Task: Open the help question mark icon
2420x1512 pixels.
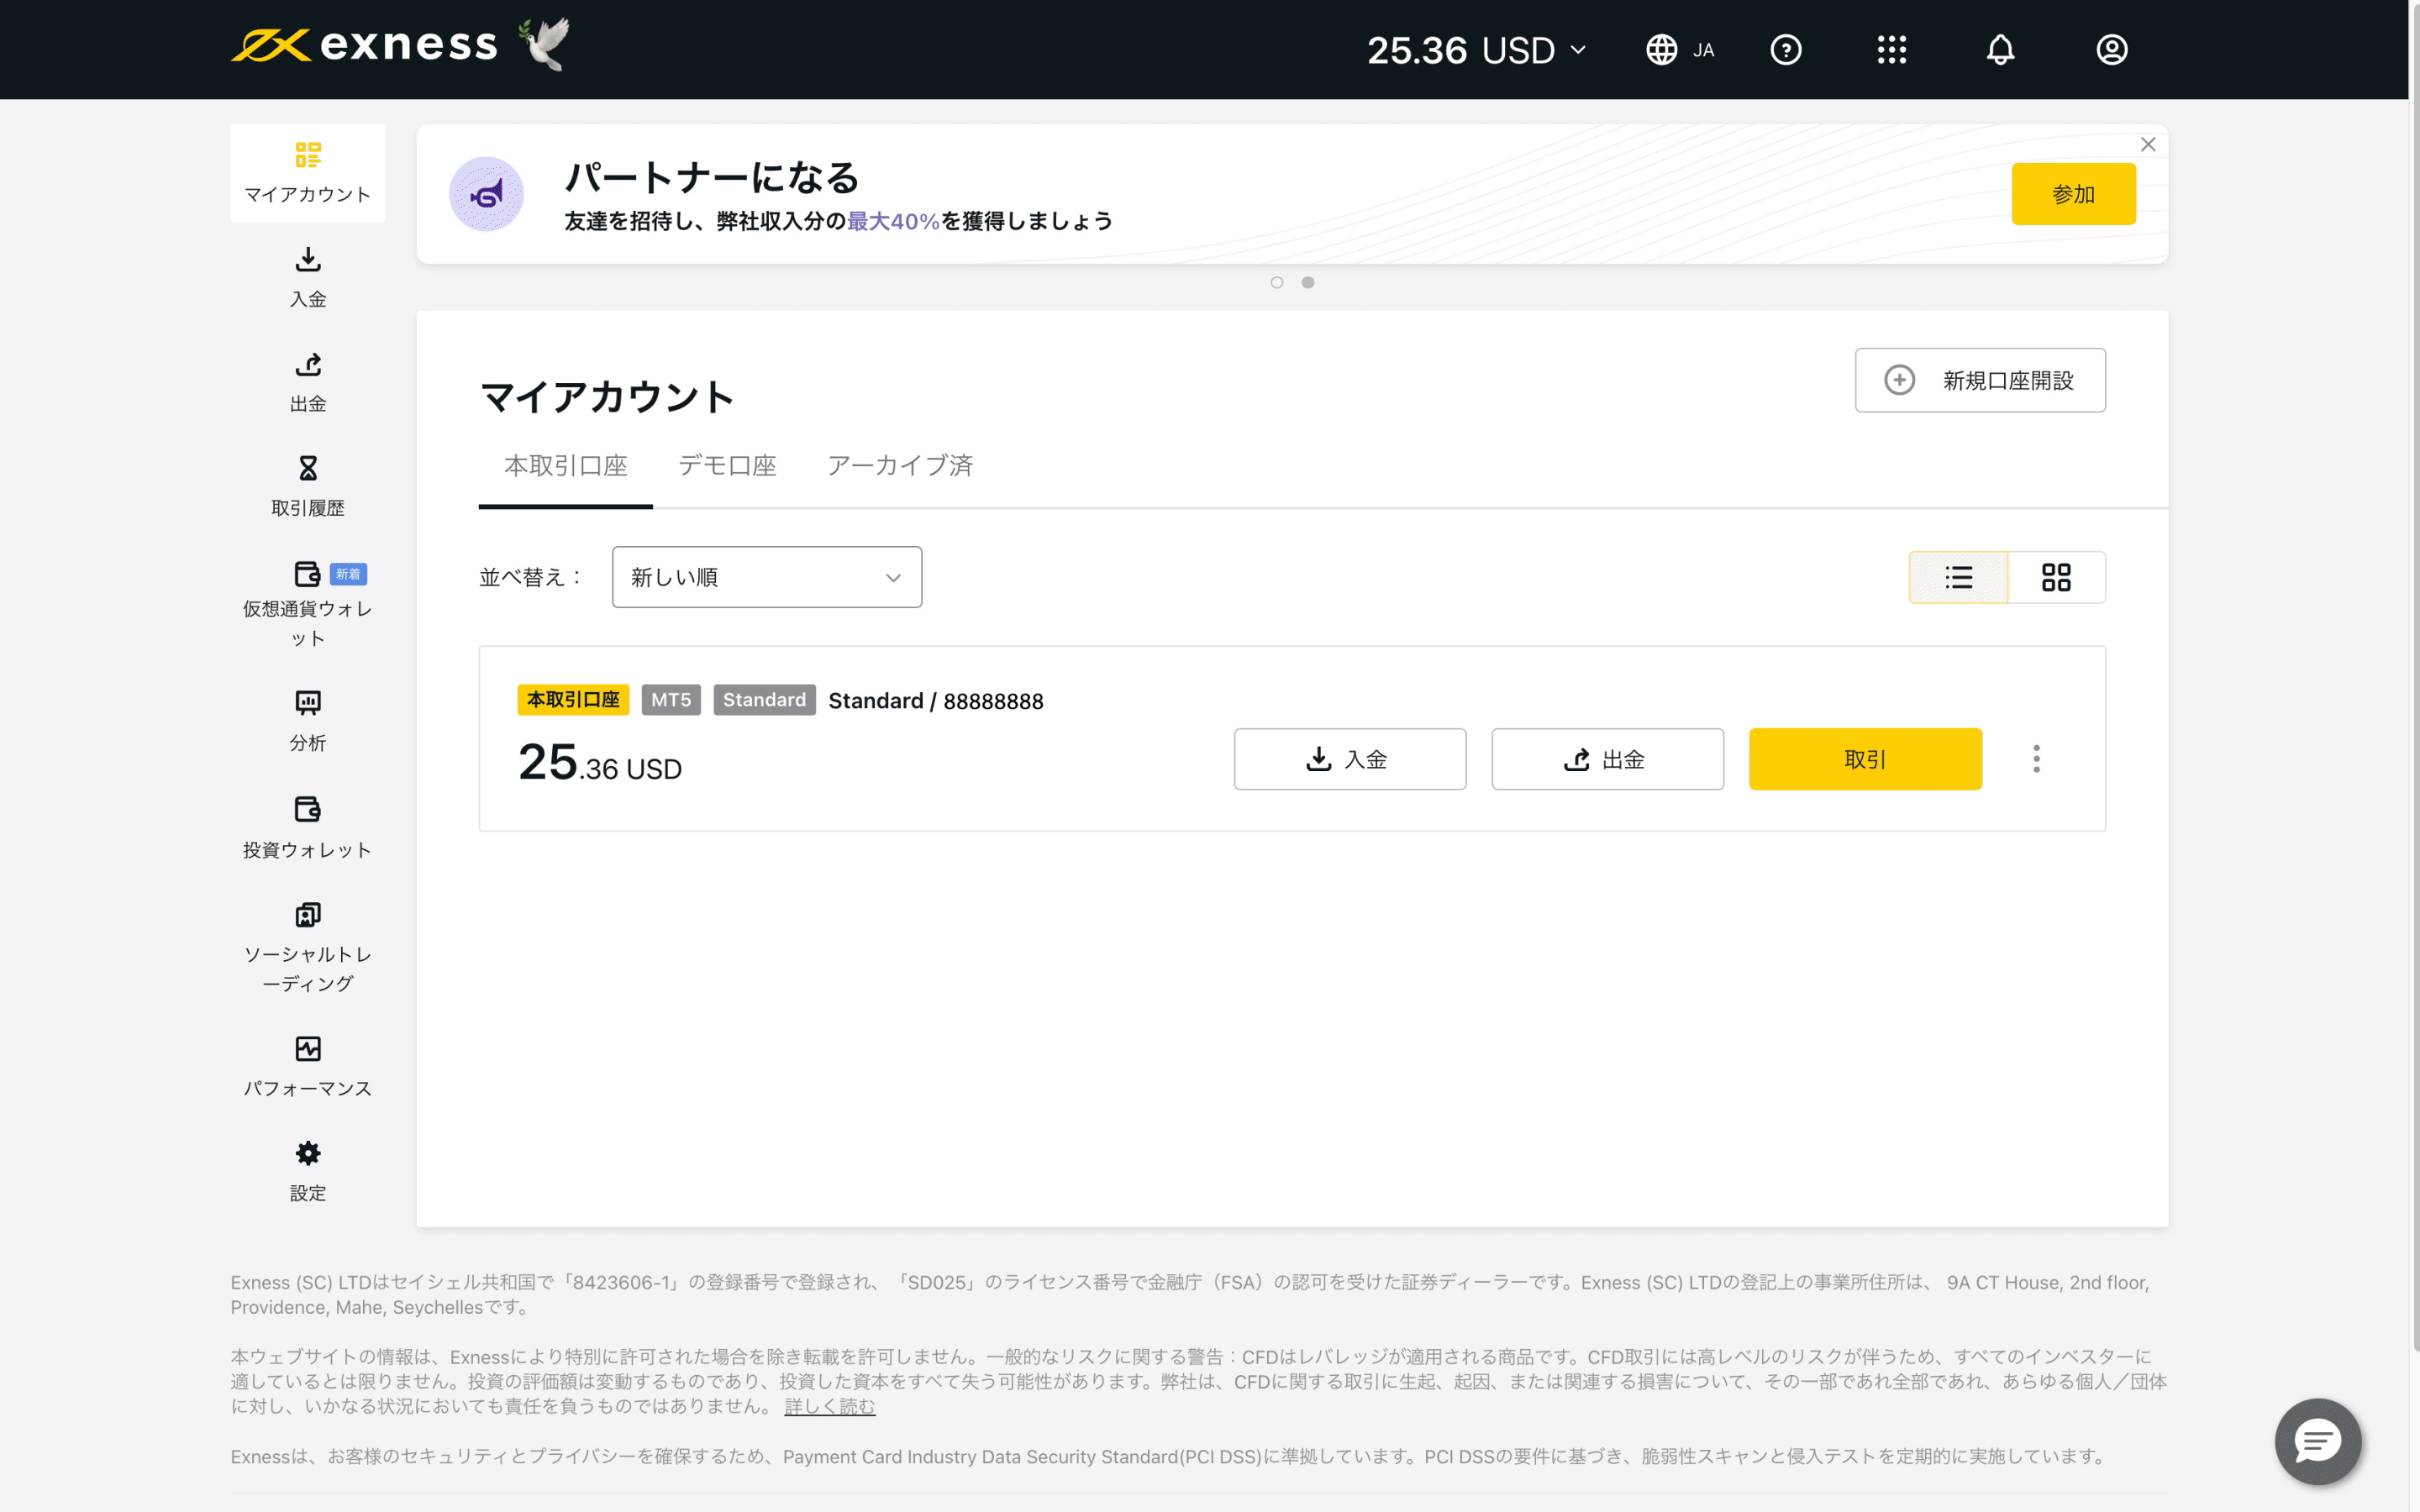Action: [1786, 50]
